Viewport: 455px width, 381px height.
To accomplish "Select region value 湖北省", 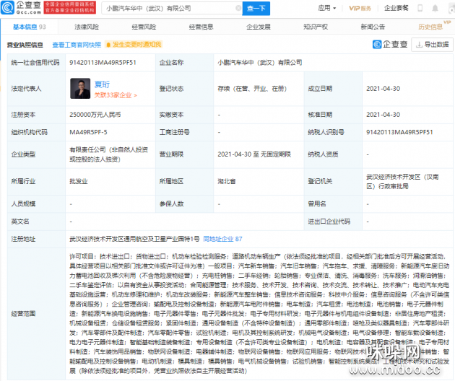I will point(227,182).
